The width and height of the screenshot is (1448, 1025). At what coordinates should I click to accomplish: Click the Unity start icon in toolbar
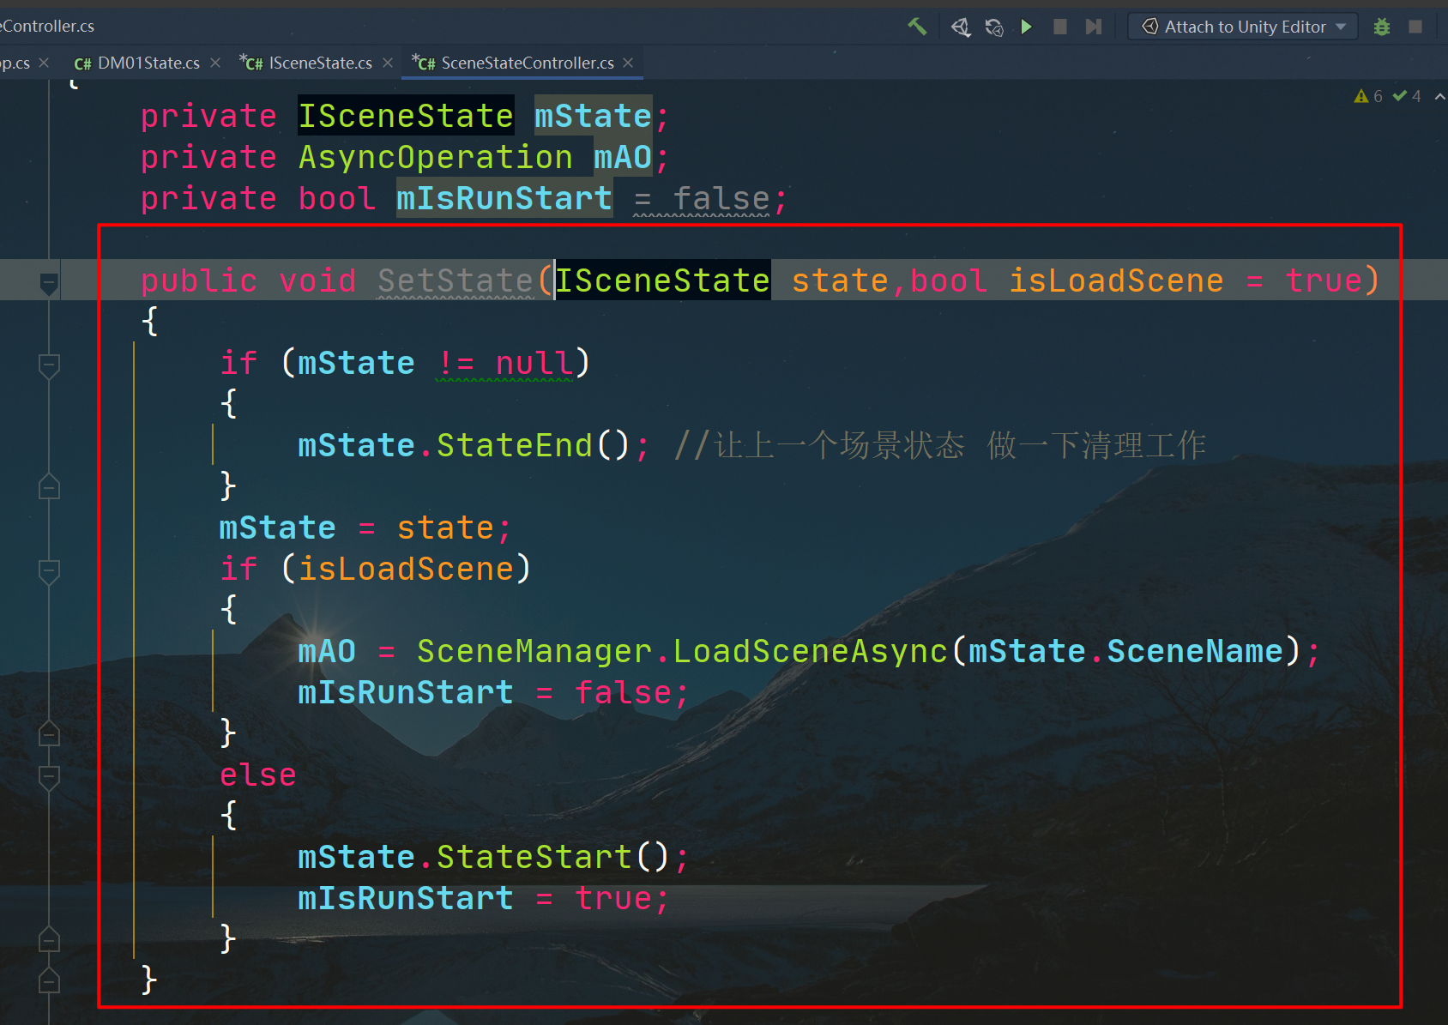[x=961, y=27]
